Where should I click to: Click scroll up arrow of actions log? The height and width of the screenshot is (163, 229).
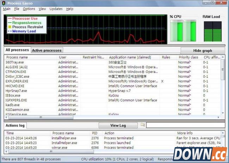[x=223, y=133]
